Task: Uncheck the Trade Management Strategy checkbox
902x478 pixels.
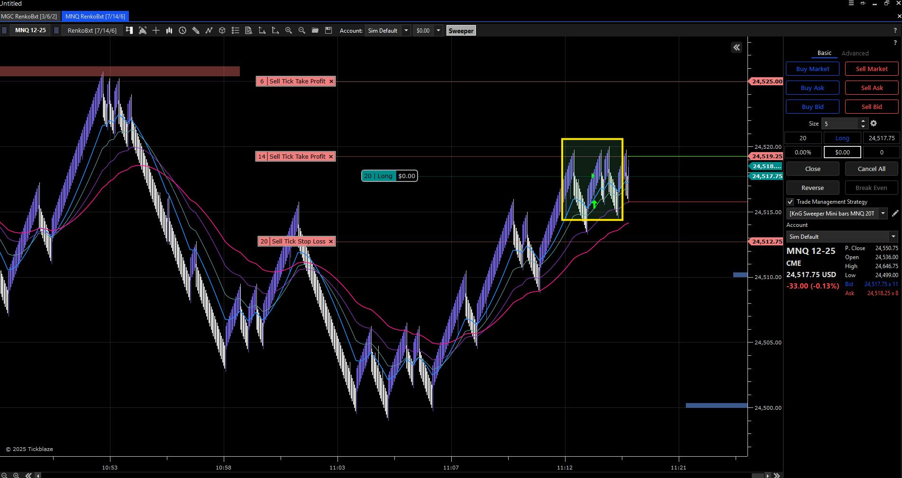Action: (x=790, y=202)
